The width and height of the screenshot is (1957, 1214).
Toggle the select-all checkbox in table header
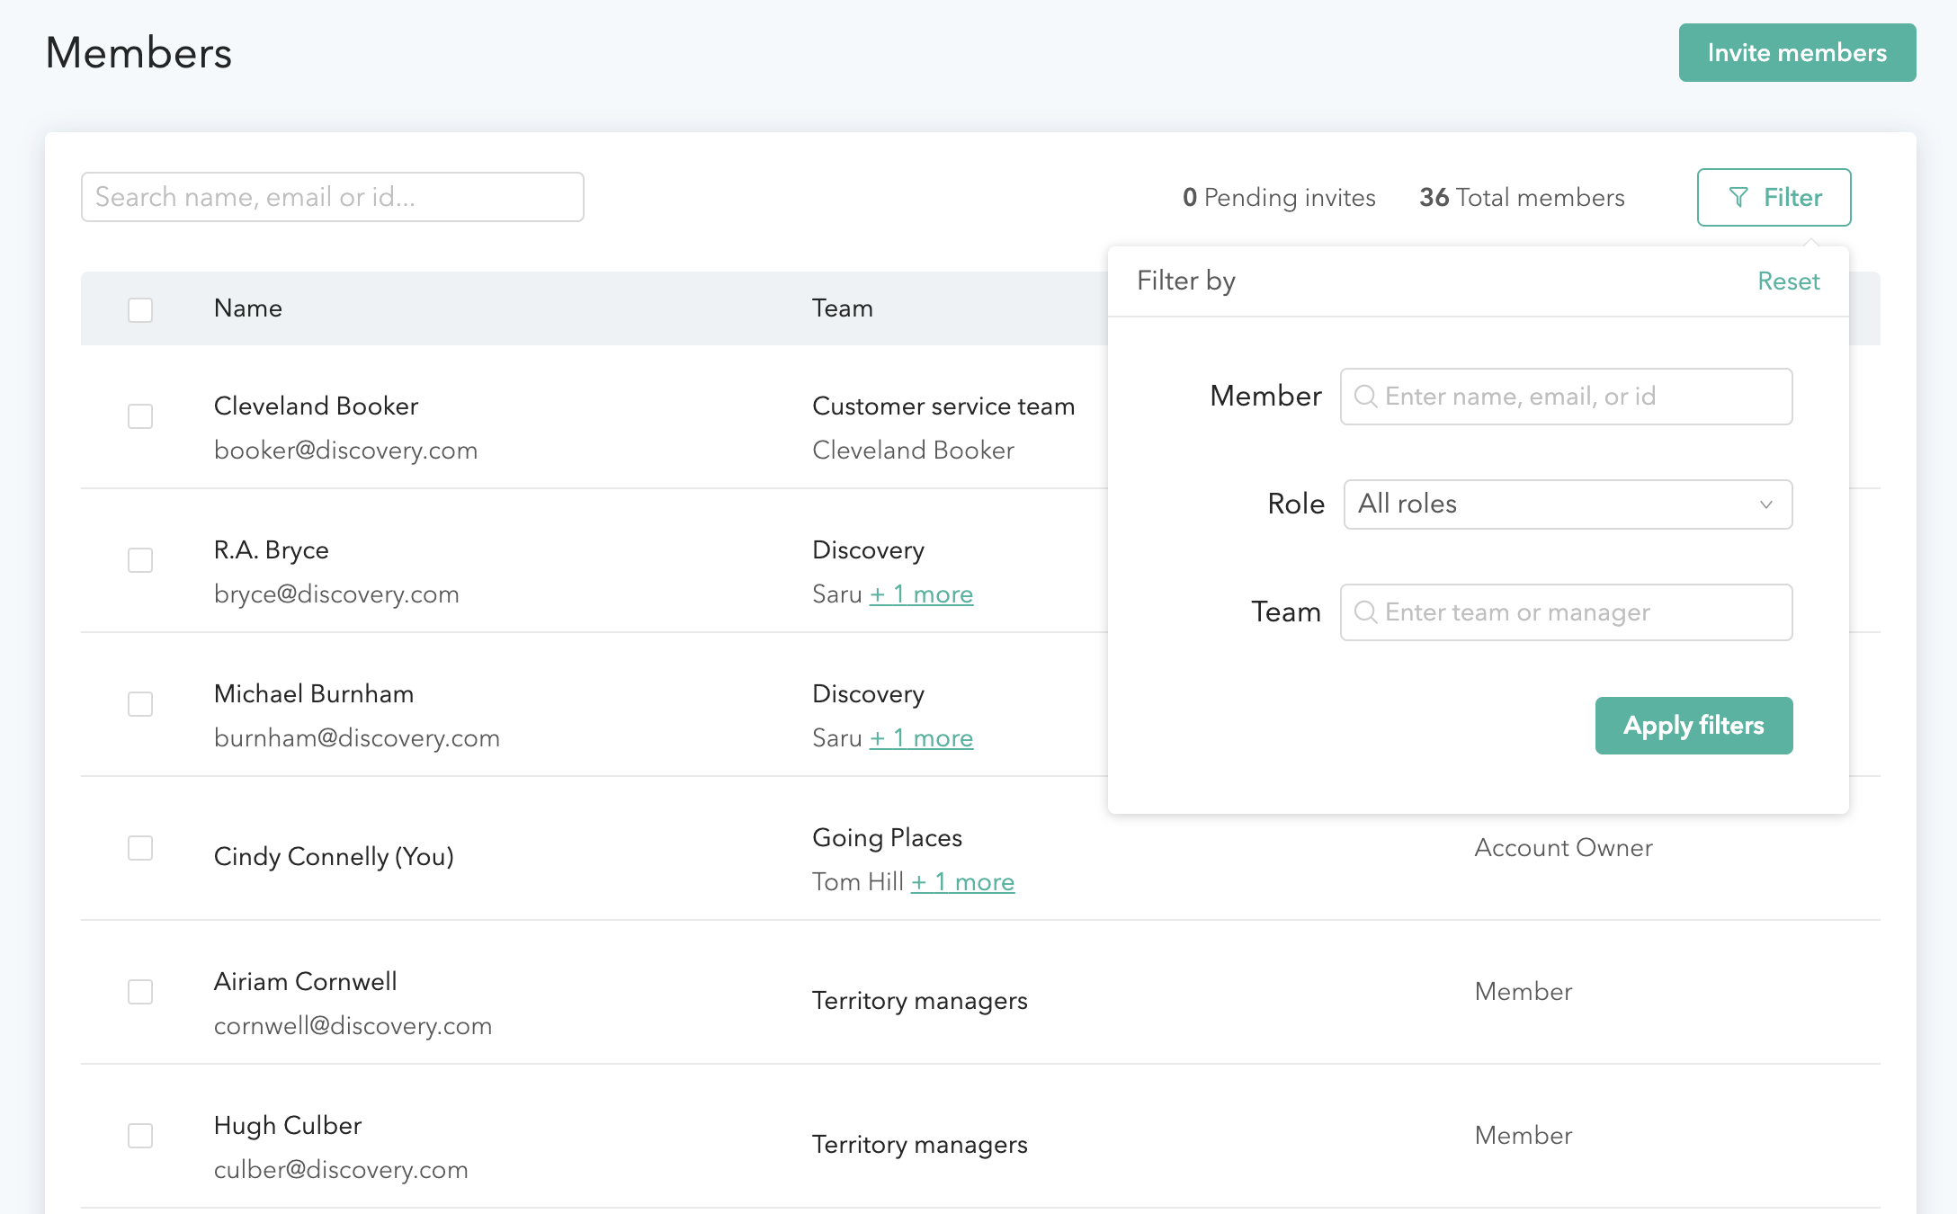(x=140, y=309)
